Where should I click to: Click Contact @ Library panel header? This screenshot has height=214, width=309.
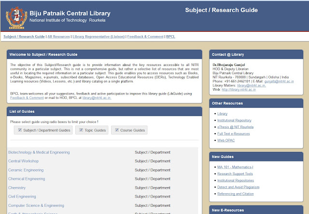pyautogui.click(x=256, y=54)
